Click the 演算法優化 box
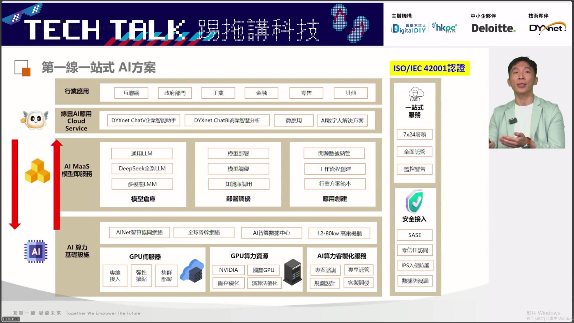 (265, 283)
